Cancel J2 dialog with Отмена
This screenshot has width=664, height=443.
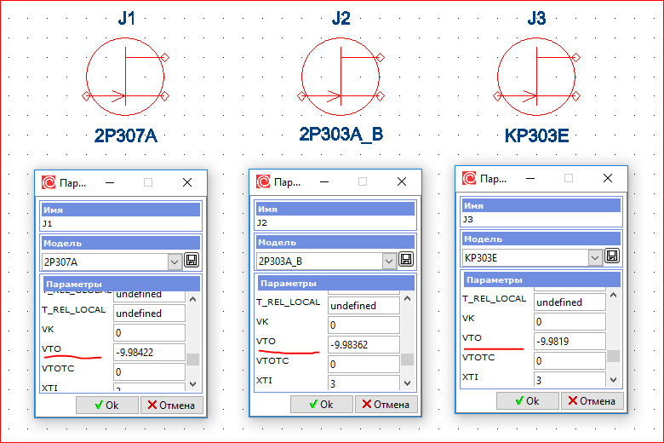(x=386, y=405)
